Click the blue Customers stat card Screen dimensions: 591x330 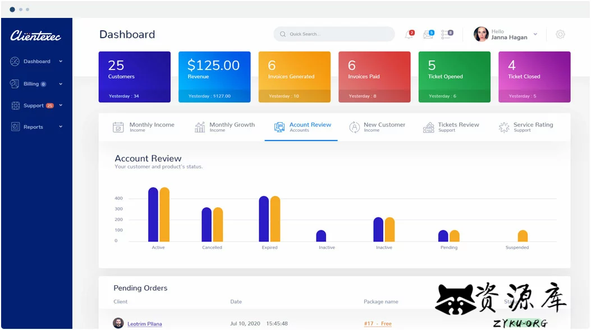135,77
